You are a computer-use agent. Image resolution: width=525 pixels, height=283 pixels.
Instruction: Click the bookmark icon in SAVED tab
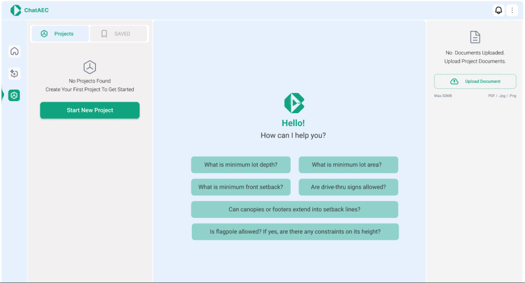click(104, 34)
